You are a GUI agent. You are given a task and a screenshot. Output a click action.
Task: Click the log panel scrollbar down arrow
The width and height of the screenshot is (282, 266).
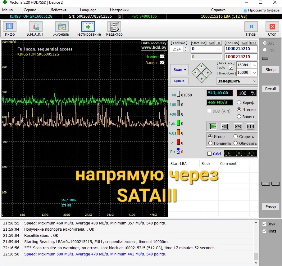pyautogui.click(x=256, y=263)
